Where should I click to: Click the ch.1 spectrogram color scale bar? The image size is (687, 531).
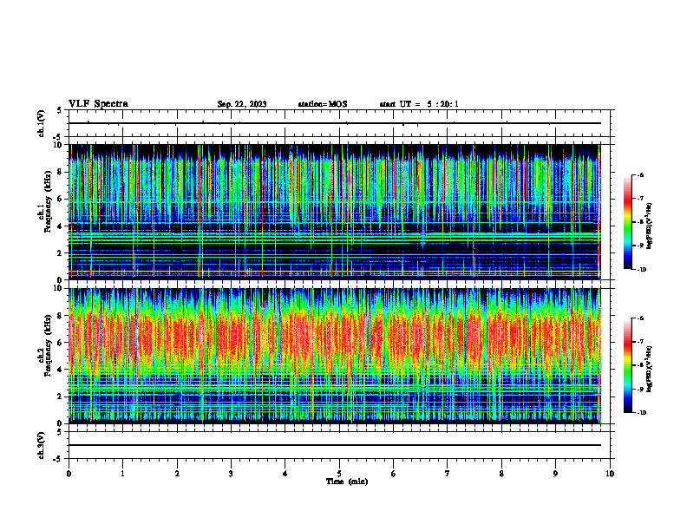pyautogui.click(x=628, y=222)
